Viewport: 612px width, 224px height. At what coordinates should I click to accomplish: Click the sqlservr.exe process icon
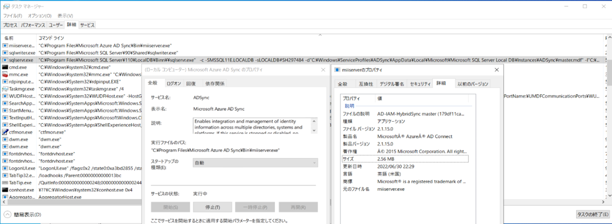5,60
